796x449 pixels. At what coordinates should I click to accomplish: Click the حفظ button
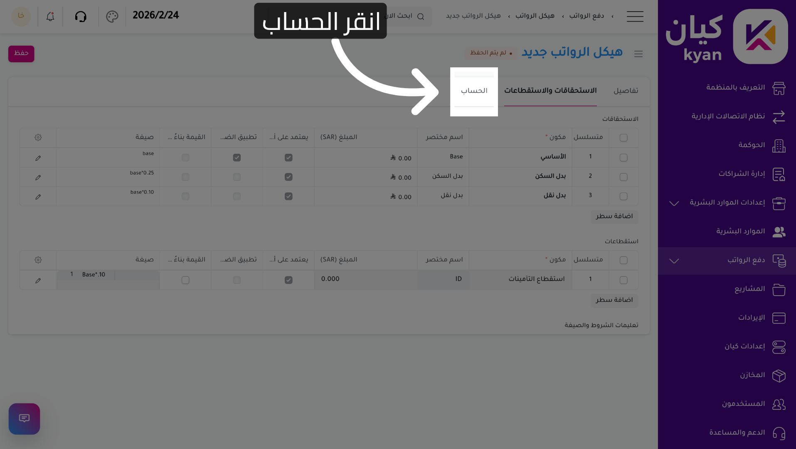click(x=21, y=54)
